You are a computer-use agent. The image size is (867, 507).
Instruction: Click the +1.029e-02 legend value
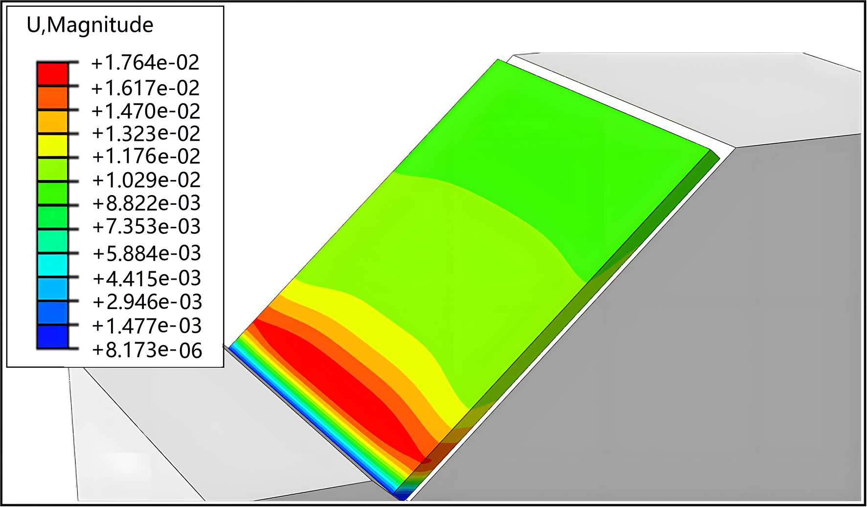pos(146,180)
